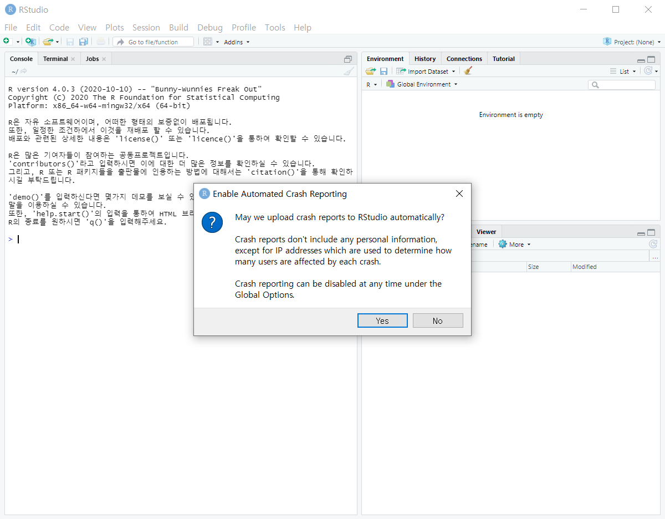Open the Help menu
The height and width of the screenshot is (519, 665).
tap(303, 27)
